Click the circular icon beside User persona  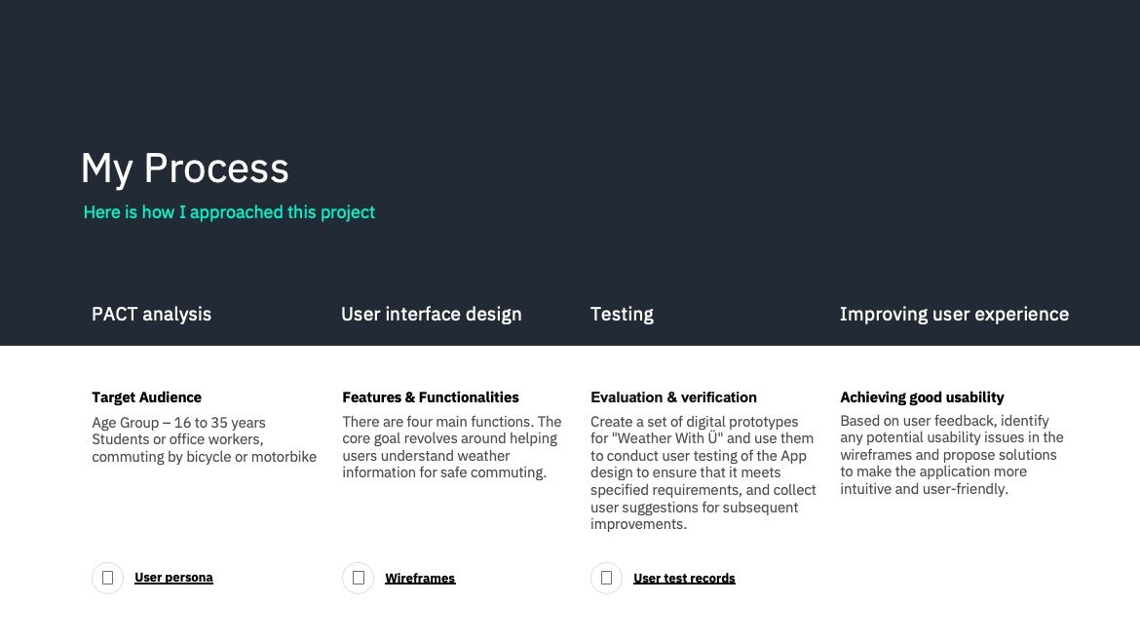click(107, 578)
